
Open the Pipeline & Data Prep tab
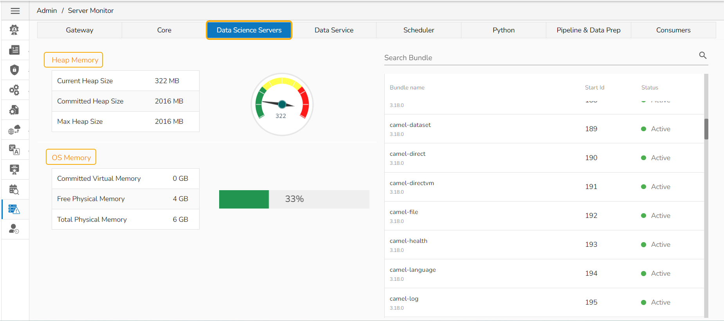588,30
